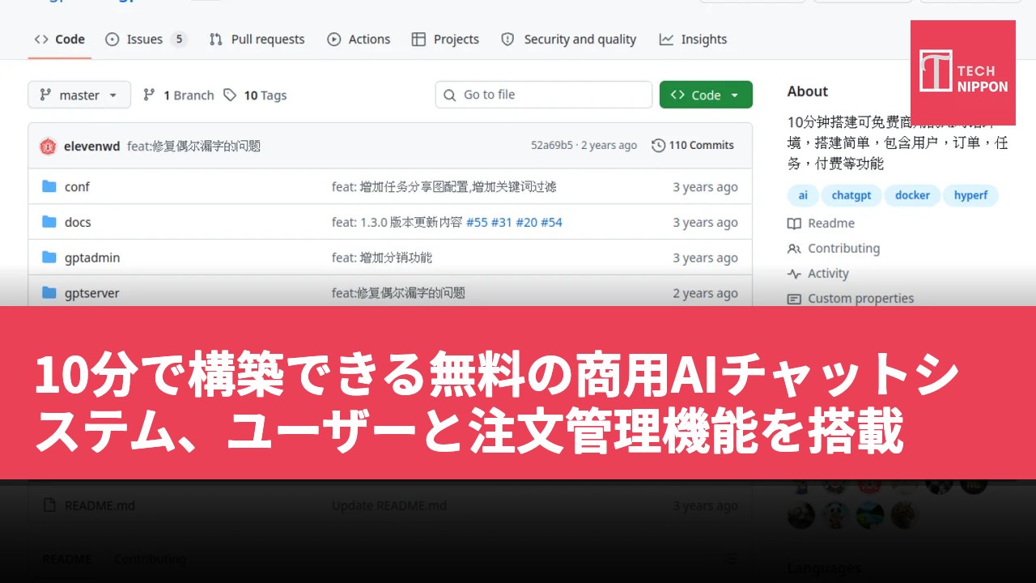Open the Security and quality tab
The image size is (1036, 583).
(x=568, y=39)
